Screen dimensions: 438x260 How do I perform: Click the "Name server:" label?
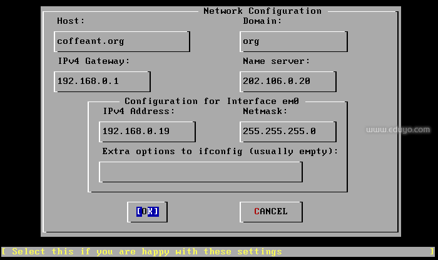[x=276, y=61]
